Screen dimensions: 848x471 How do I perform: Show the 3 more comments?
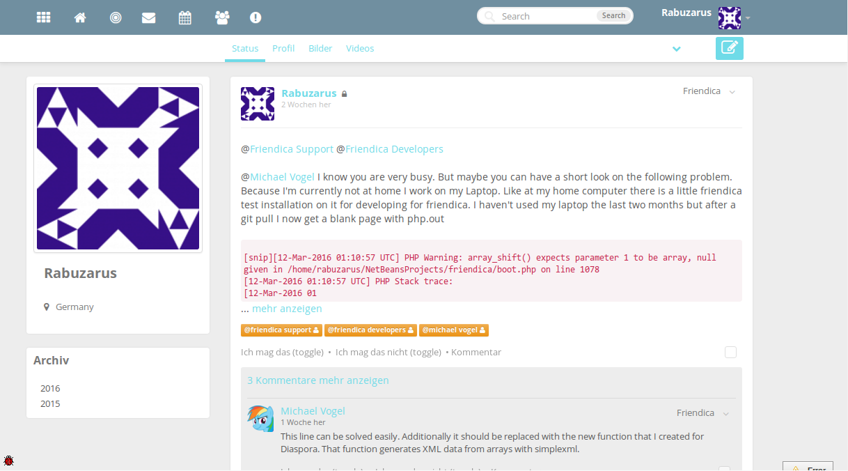point(317,380)
